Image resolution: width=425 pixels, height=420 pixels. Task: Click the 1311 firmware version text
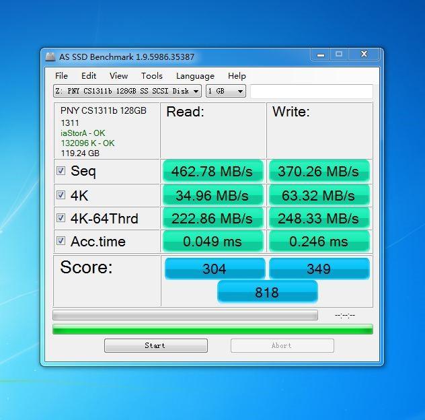pyautogui.click(x=70, y=123)
